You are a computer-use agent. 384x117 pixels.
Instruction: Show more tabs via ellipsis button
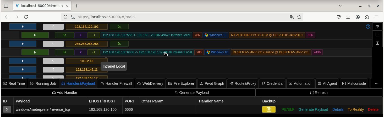[x=377, y=83]
